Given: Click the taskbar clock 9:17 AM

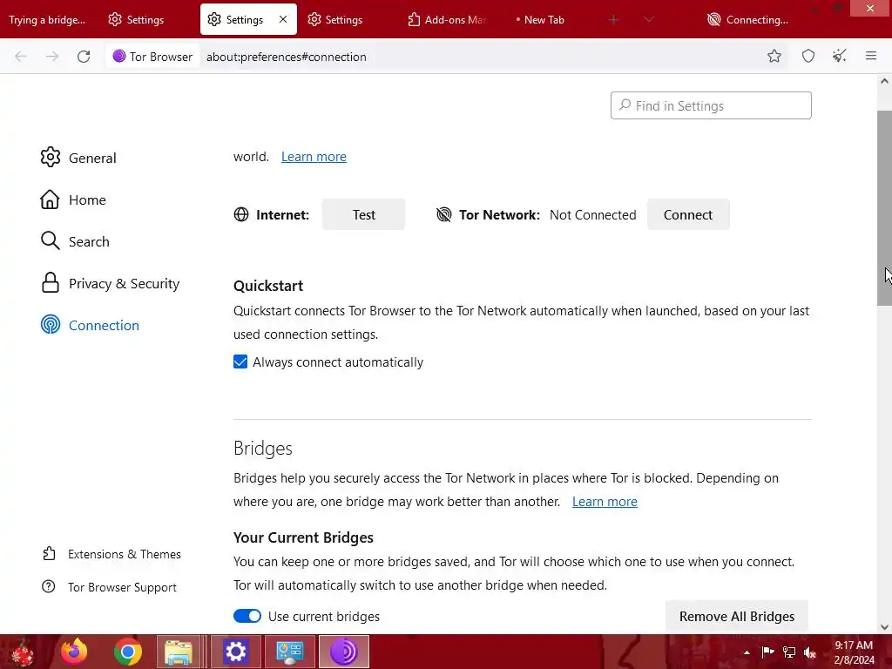Looking at the screenshot, I should click(854, 652).
